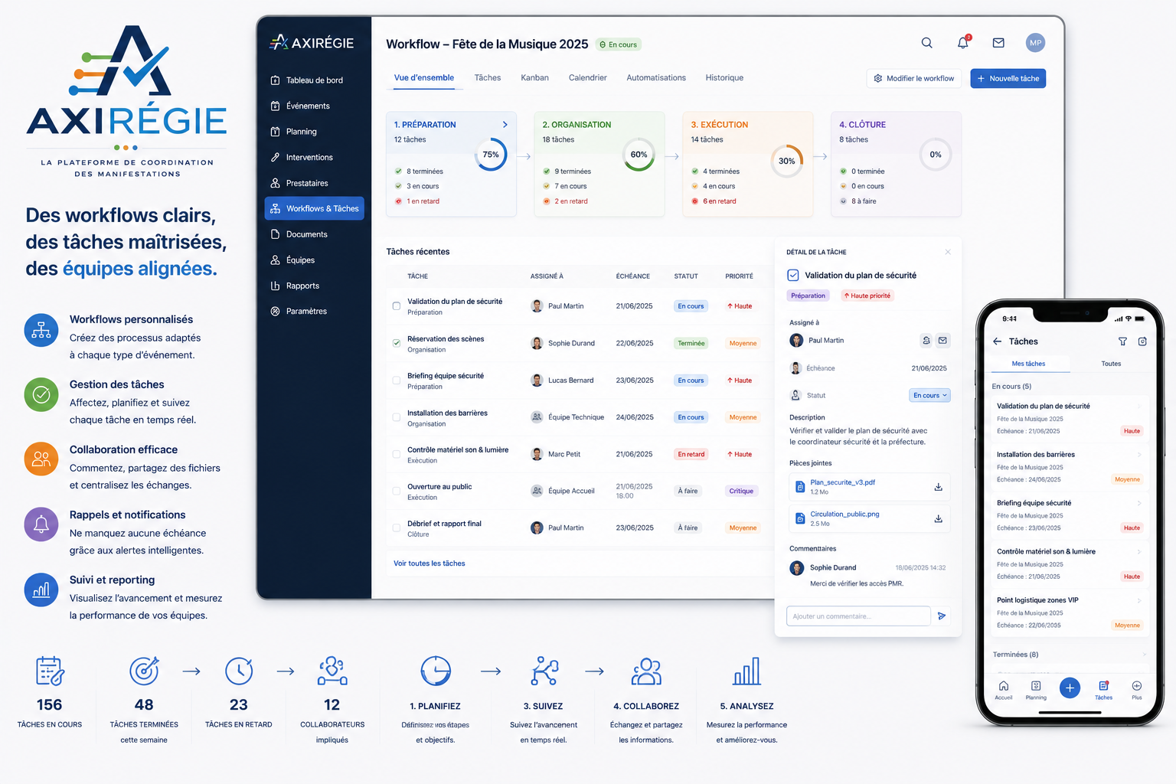Click the 75% progress ring of Préparation
The width and height of the screenshot is (1176, 784).
pyautogui.click(x=491, y=155)
